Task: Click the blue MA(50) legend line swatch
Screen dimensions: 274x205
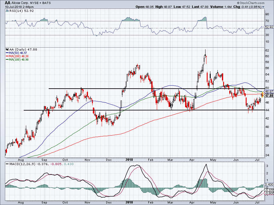Action: (7, 53)
